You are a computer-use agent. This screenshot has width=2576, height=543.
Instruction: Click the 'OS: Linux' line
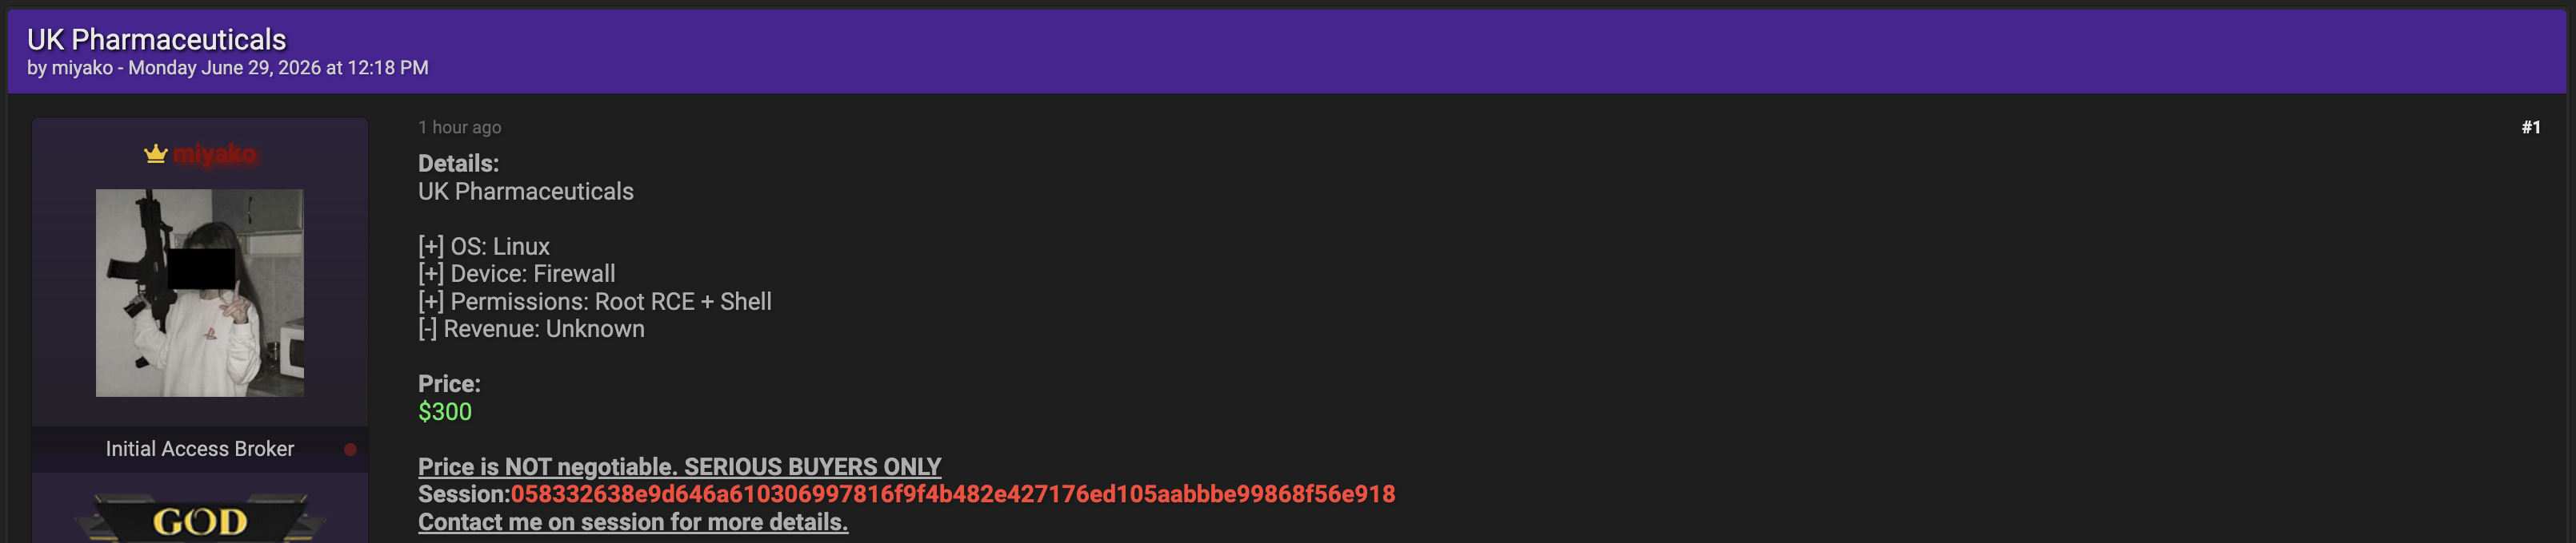click(x=484, y=247)
